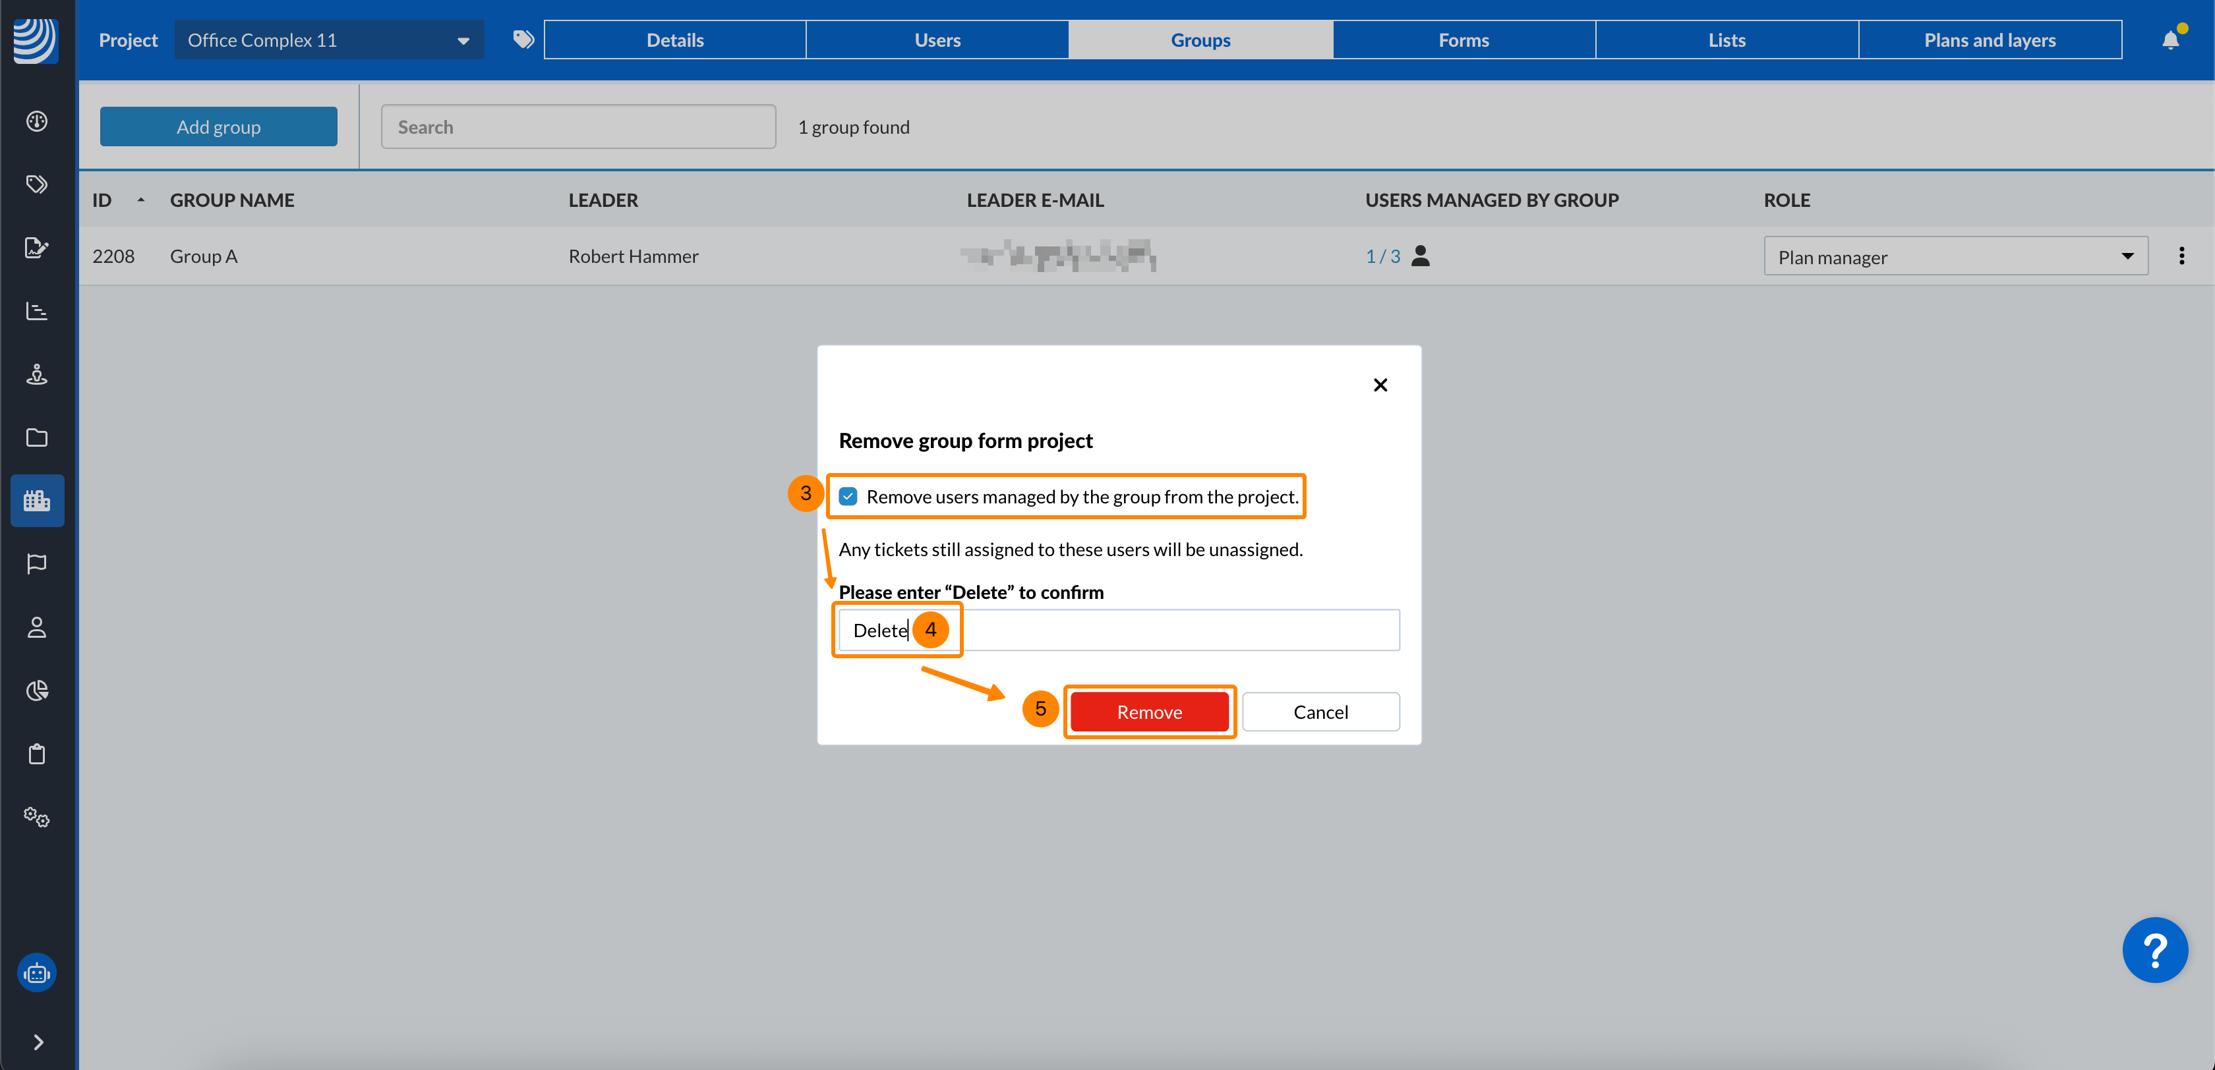The height and width of the screenshot is (1070, 2215).
Task: Open the flag icon in sidebar
Action: [x=37, y=564]
